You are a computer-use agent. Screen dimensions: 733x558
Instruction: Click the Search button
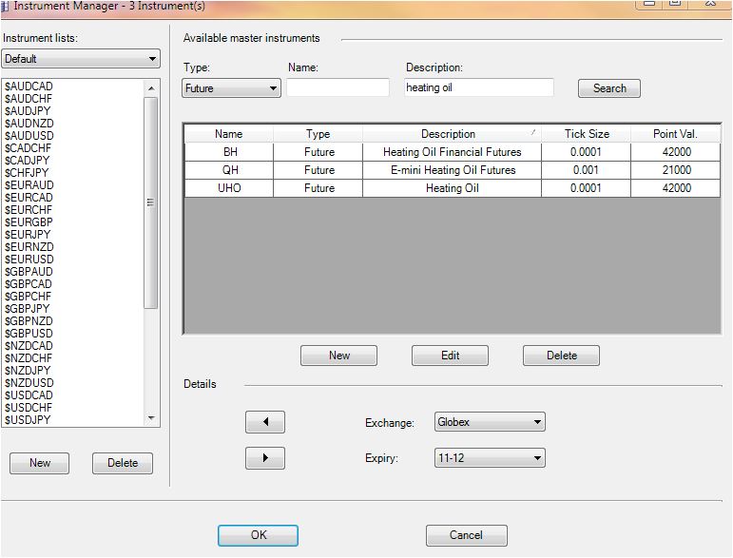tap(609, 88)
